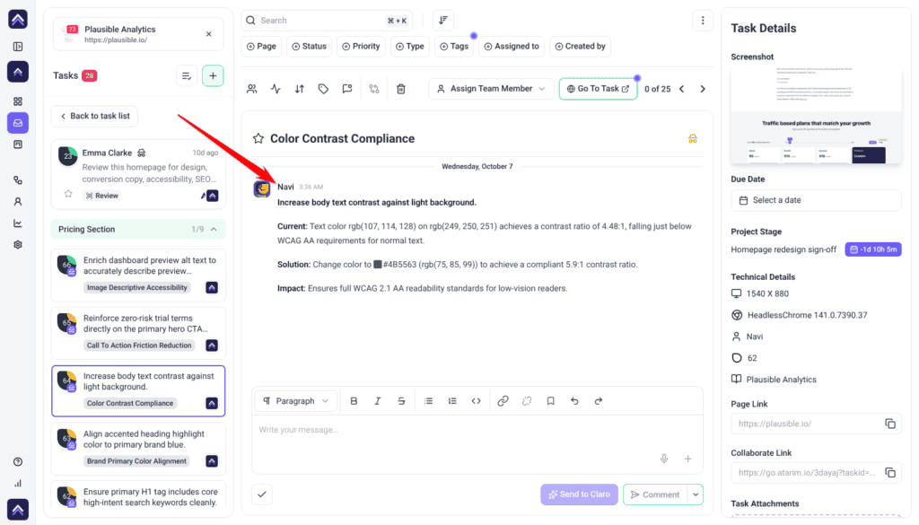The width and height of the screenshot is (919, 525).
Task: Click the Comment button
Action: pos(655,494)
